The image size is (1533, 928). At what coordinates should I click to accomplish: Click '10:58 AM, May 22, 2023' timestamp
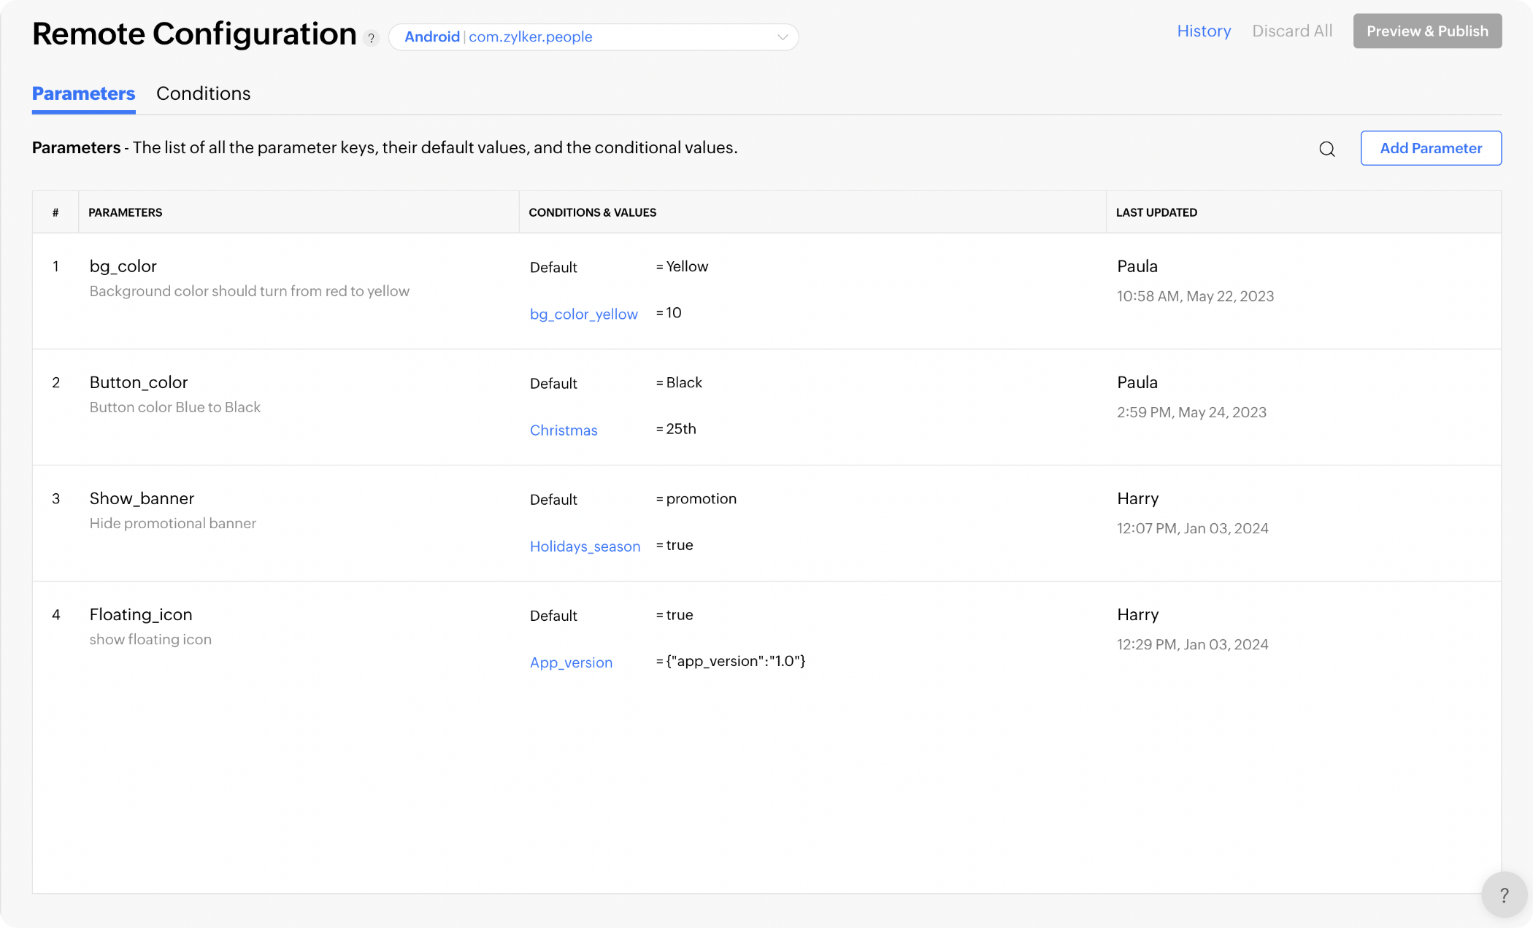tap(1195, 295)
